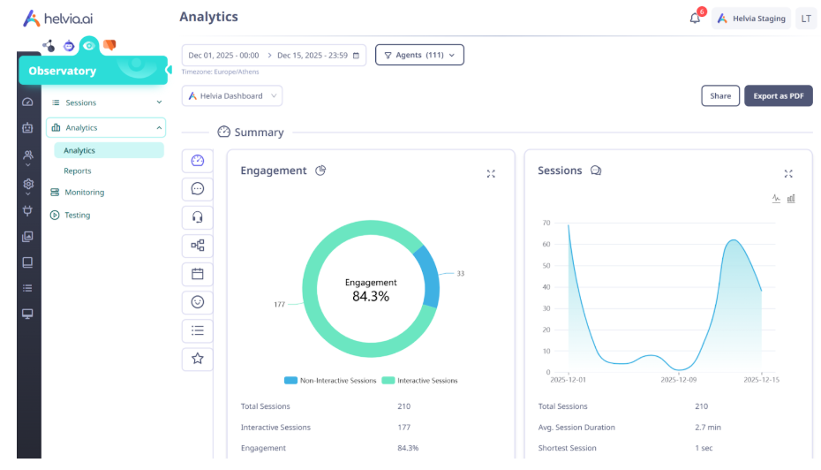
Task: Click the smiley face section icon
Action: click(x=197, y=302)
